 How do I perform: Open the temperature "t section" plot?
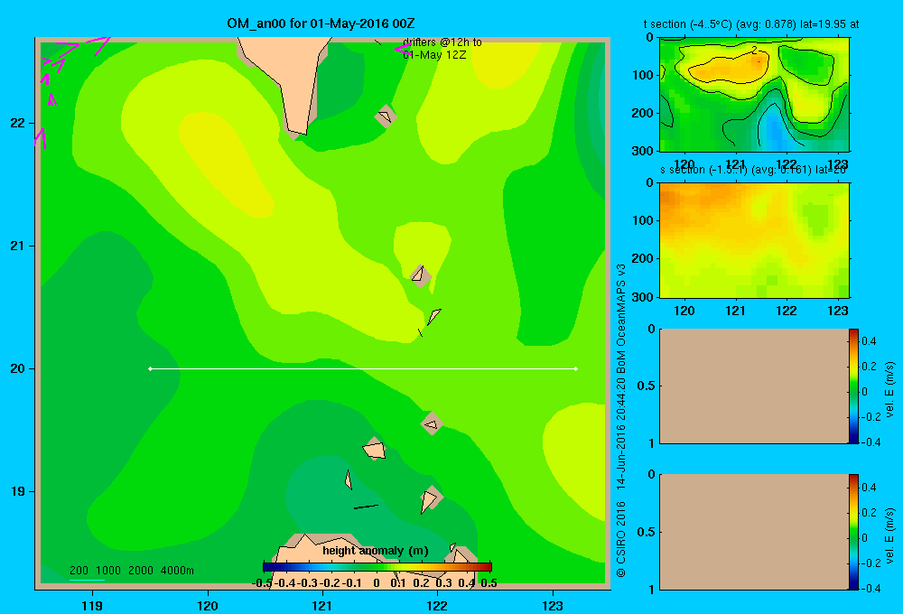click(754, 95)
